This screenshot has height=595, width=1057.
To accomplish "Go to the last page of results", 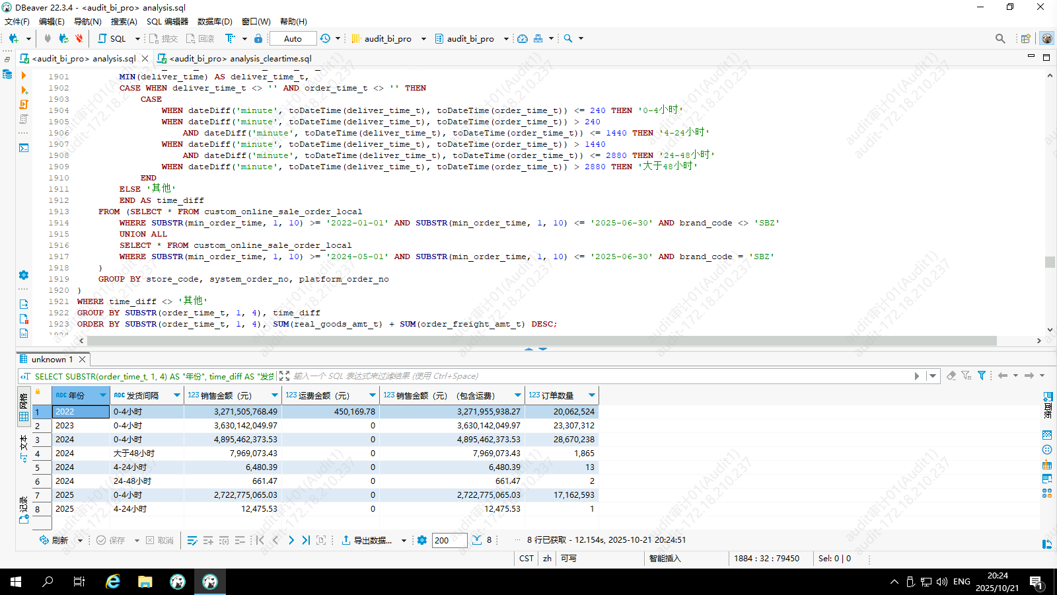I will (x=306, y=540).
